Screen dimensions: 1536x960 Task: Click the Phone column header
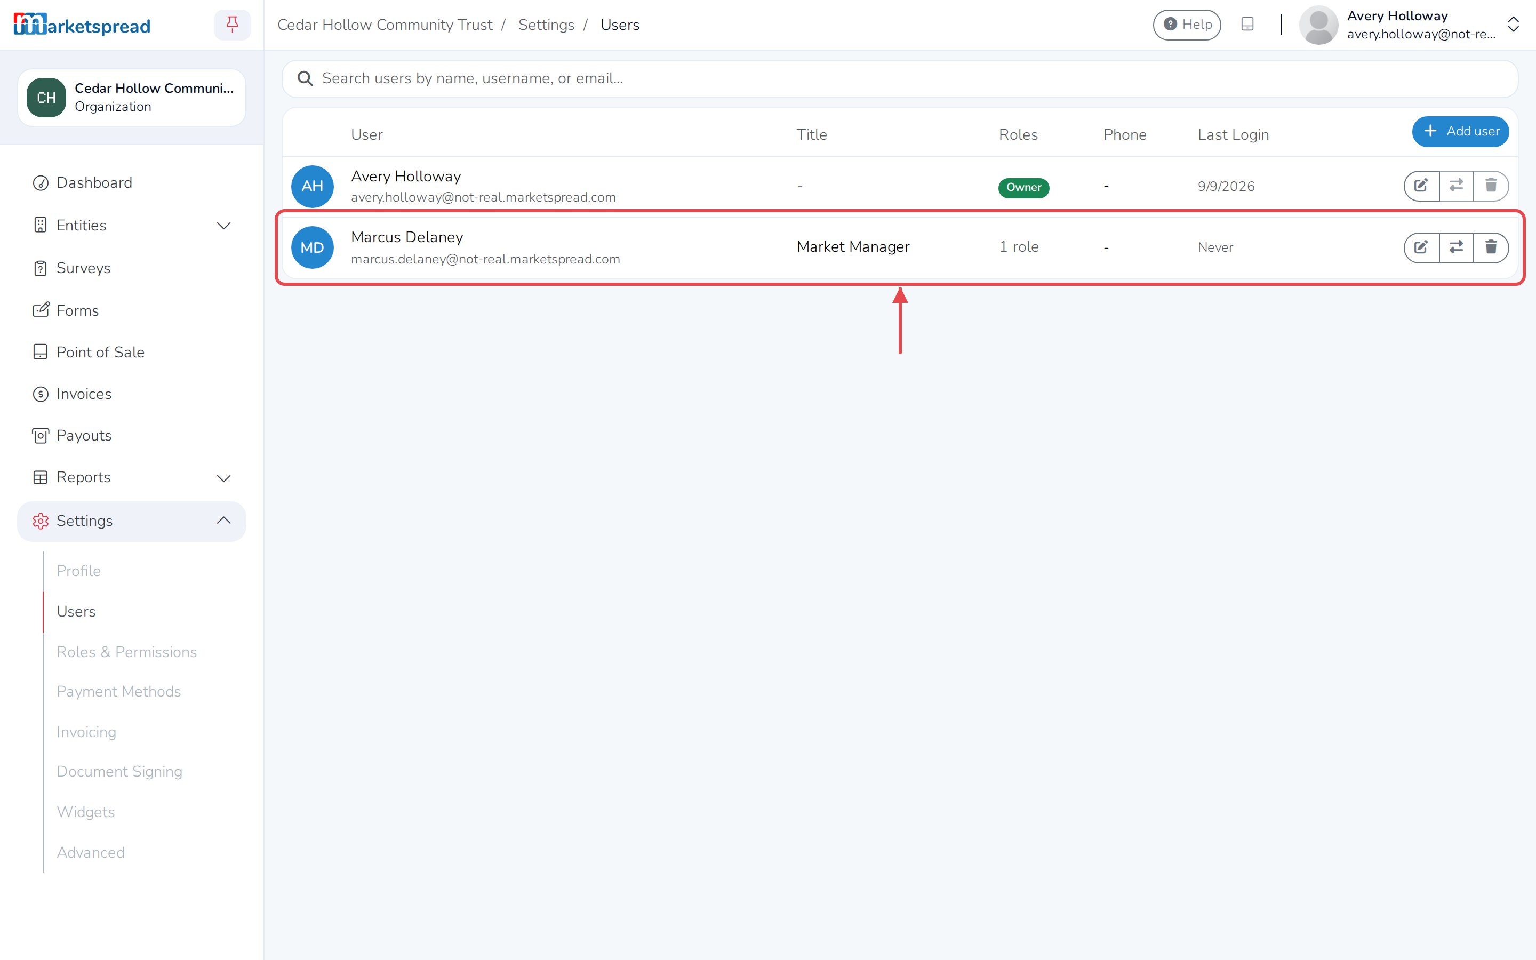pyautogui.click(x=1125, y=134)
